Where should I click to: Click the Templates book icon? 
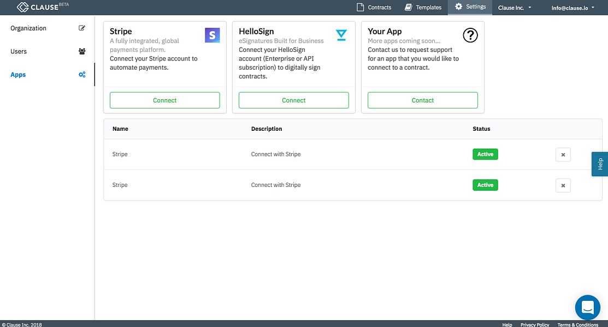click(408, 7)
